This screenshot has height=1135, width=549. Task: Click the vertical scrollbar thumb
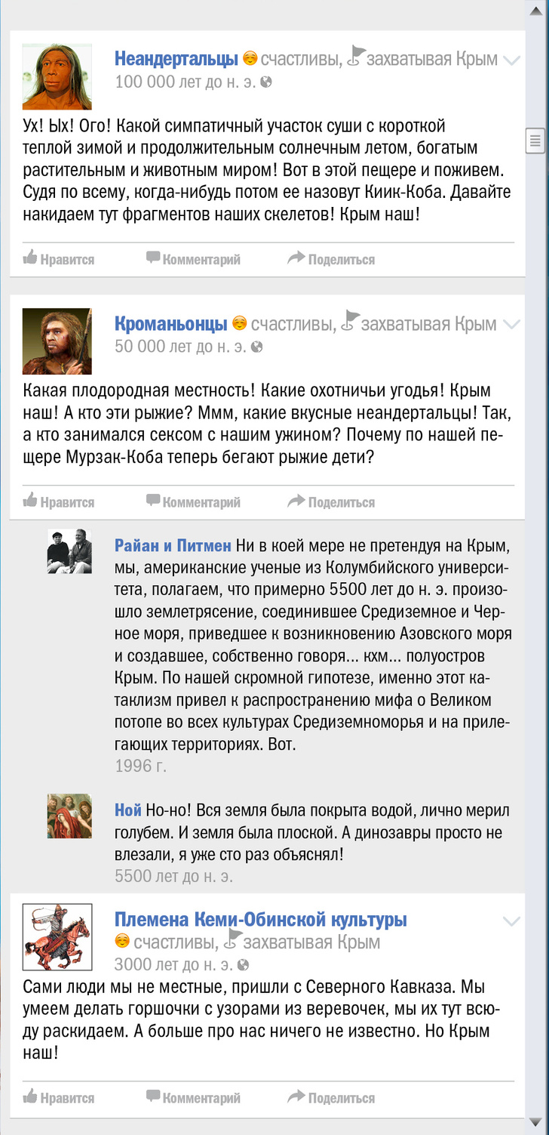tap(535, 139)
